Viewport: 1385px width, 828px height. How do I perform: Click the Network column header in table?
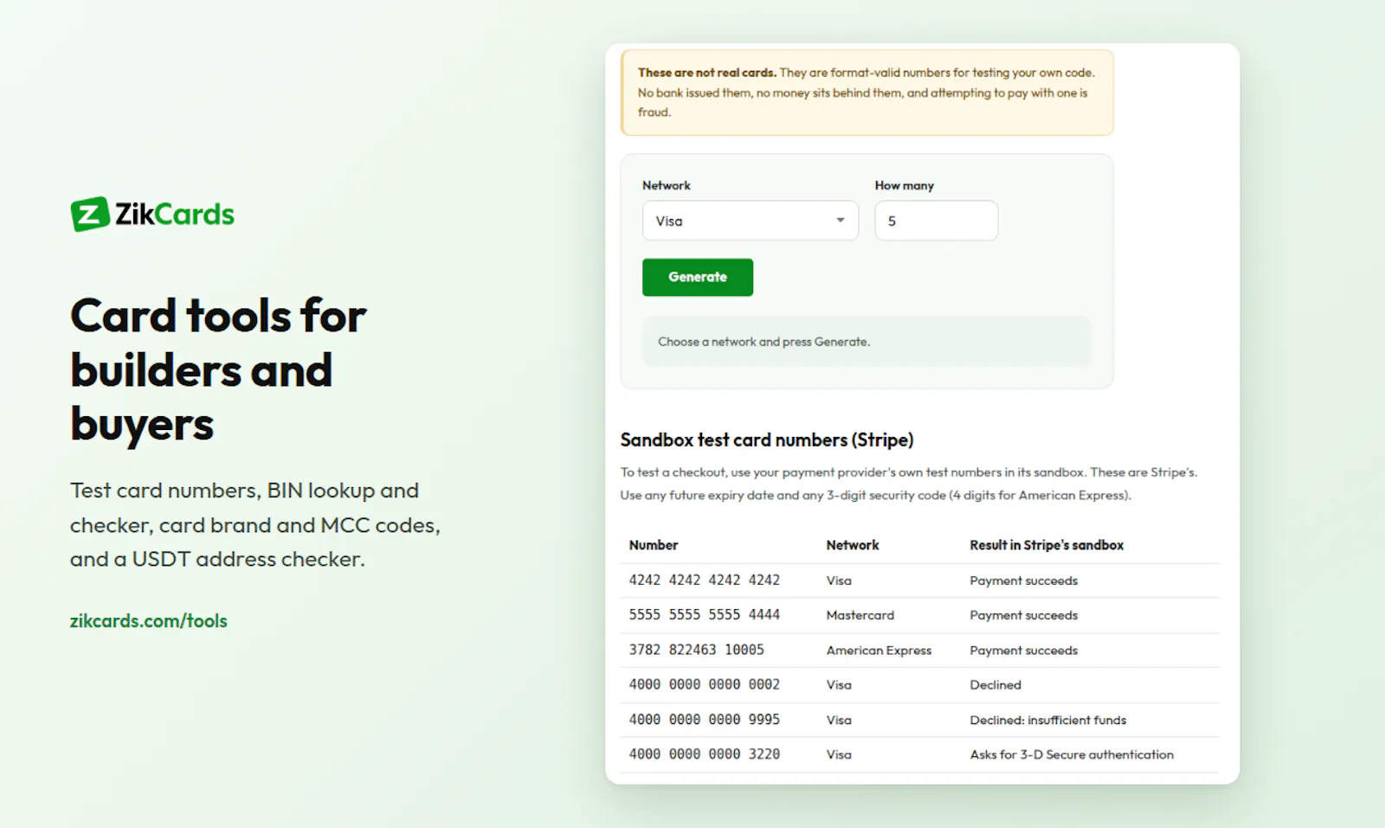[853, 545]
